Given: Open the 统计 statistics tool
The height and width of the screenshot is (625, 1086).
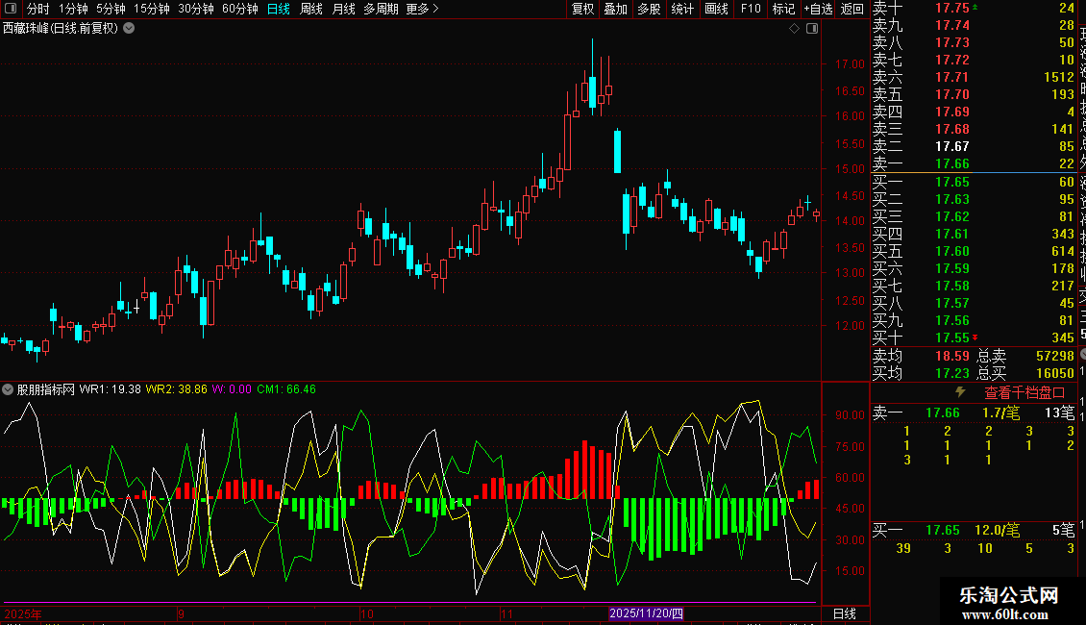Looking at the screenshot, I should tap(682, 9).
